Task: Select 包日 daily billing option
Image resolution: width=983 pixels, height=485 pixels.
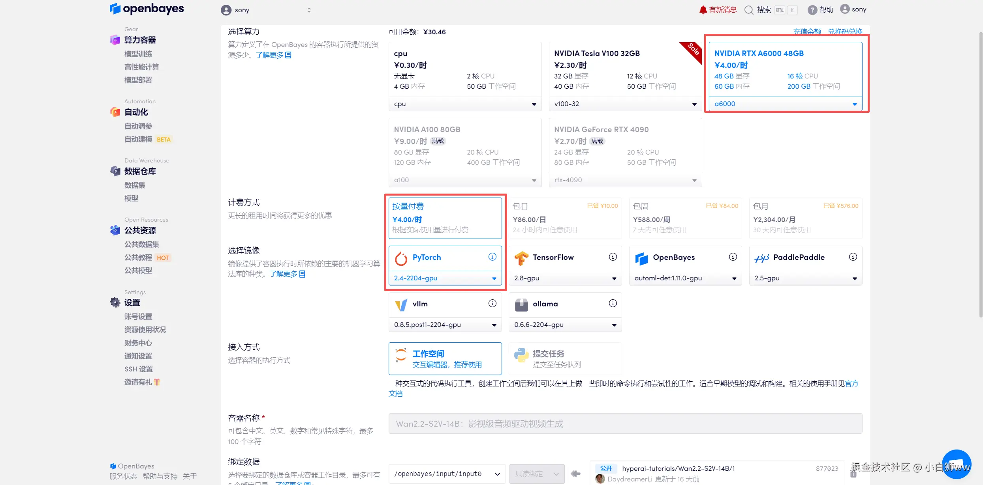Action: pyautogui.click(x=565, y=218)
